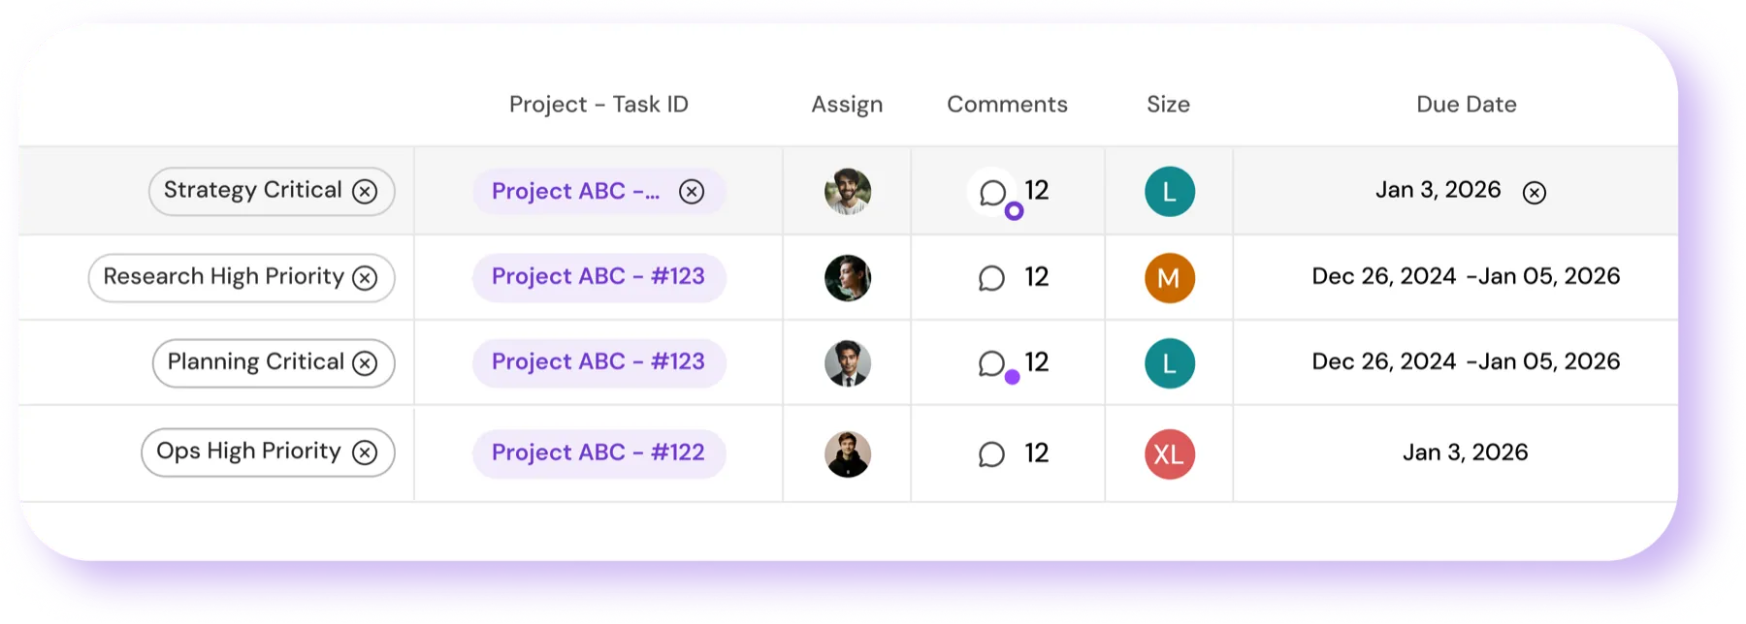Edit due date Jan 3, 2026 in Strategy row

coord(1438,190)
